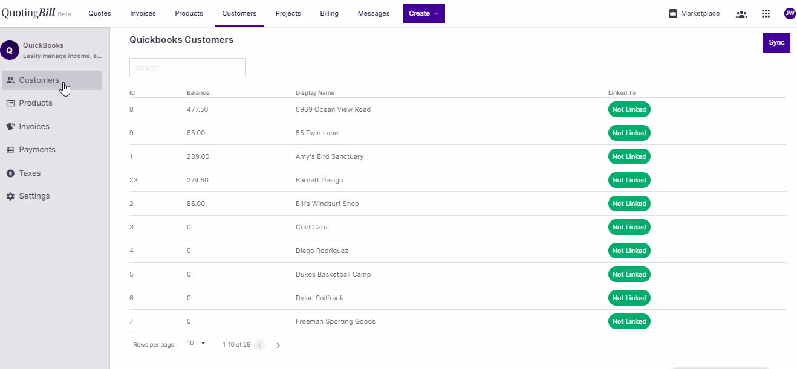The height and width of the screenshot is (369, 797).
Task: Select Payments in the QuickBooks sidebar
Action: click(52, 150)
